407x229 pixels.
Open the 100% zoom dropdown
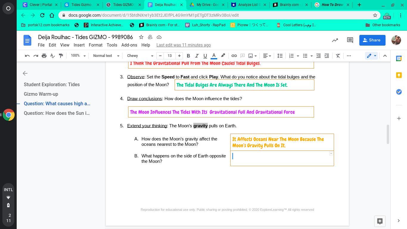[78, 56]
